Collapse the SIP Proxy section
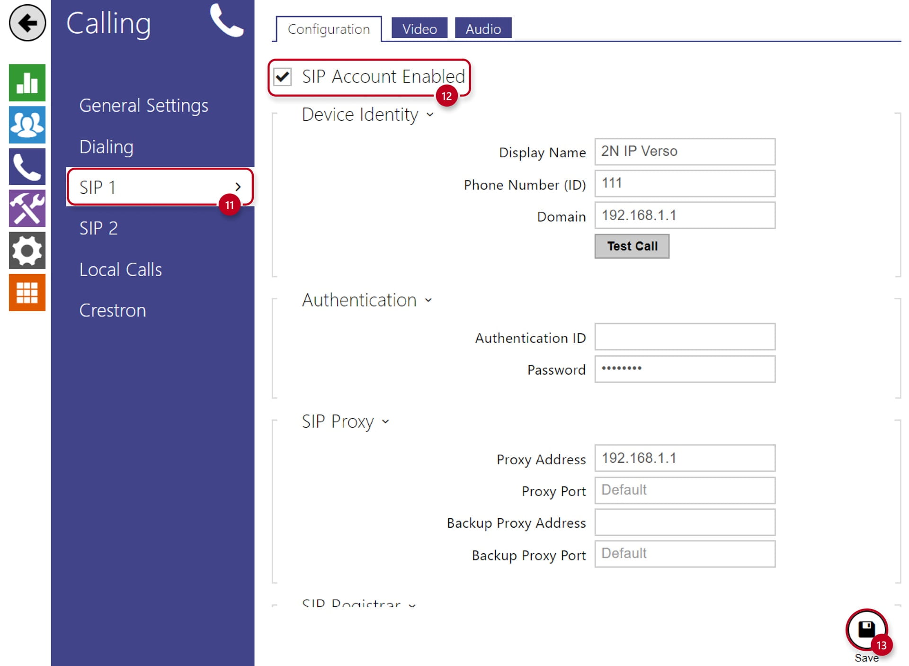This screenshot has height=666, width=909. (385, 422)
